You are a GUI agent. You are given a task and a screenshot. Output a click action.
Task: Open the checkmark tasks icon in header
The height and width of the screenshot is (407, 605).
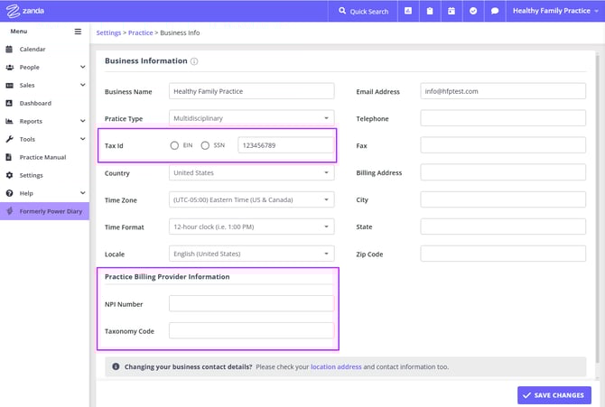tap(474, 11)
